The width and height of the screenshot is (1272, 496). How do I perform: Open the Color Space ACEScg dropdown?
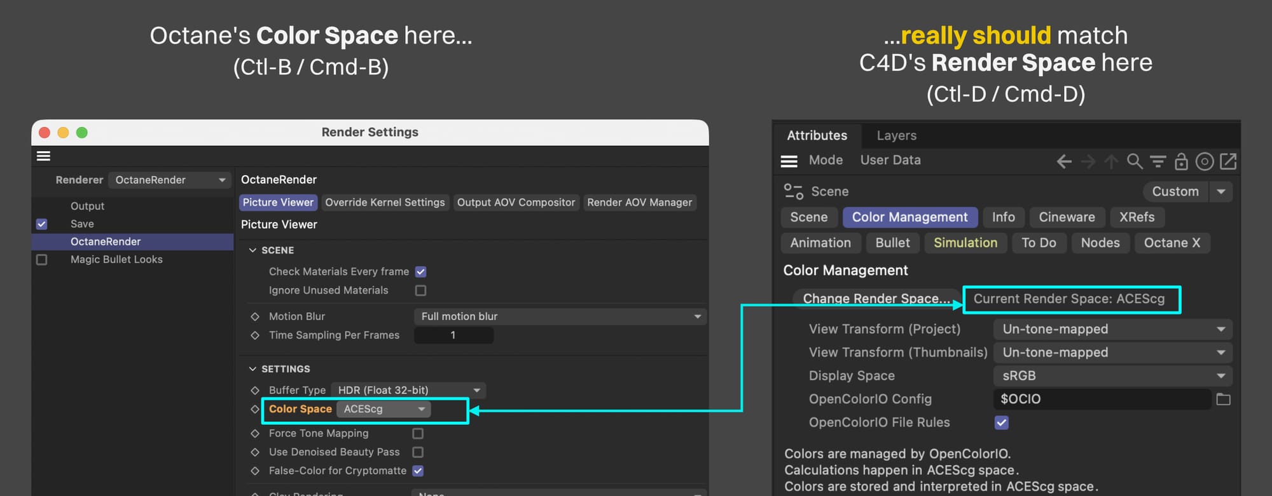[384, 409]
